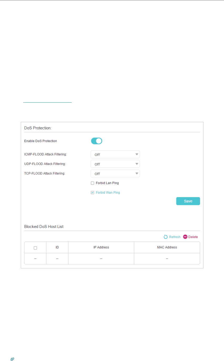Toggle the Enable DoS Protection switch
224x361 pixels.
click(x=96, y=141)
